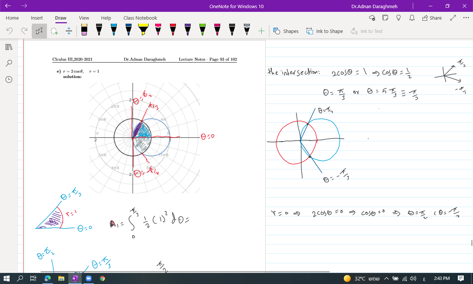Show hidden system tray icons

click(x=386, y=278)
